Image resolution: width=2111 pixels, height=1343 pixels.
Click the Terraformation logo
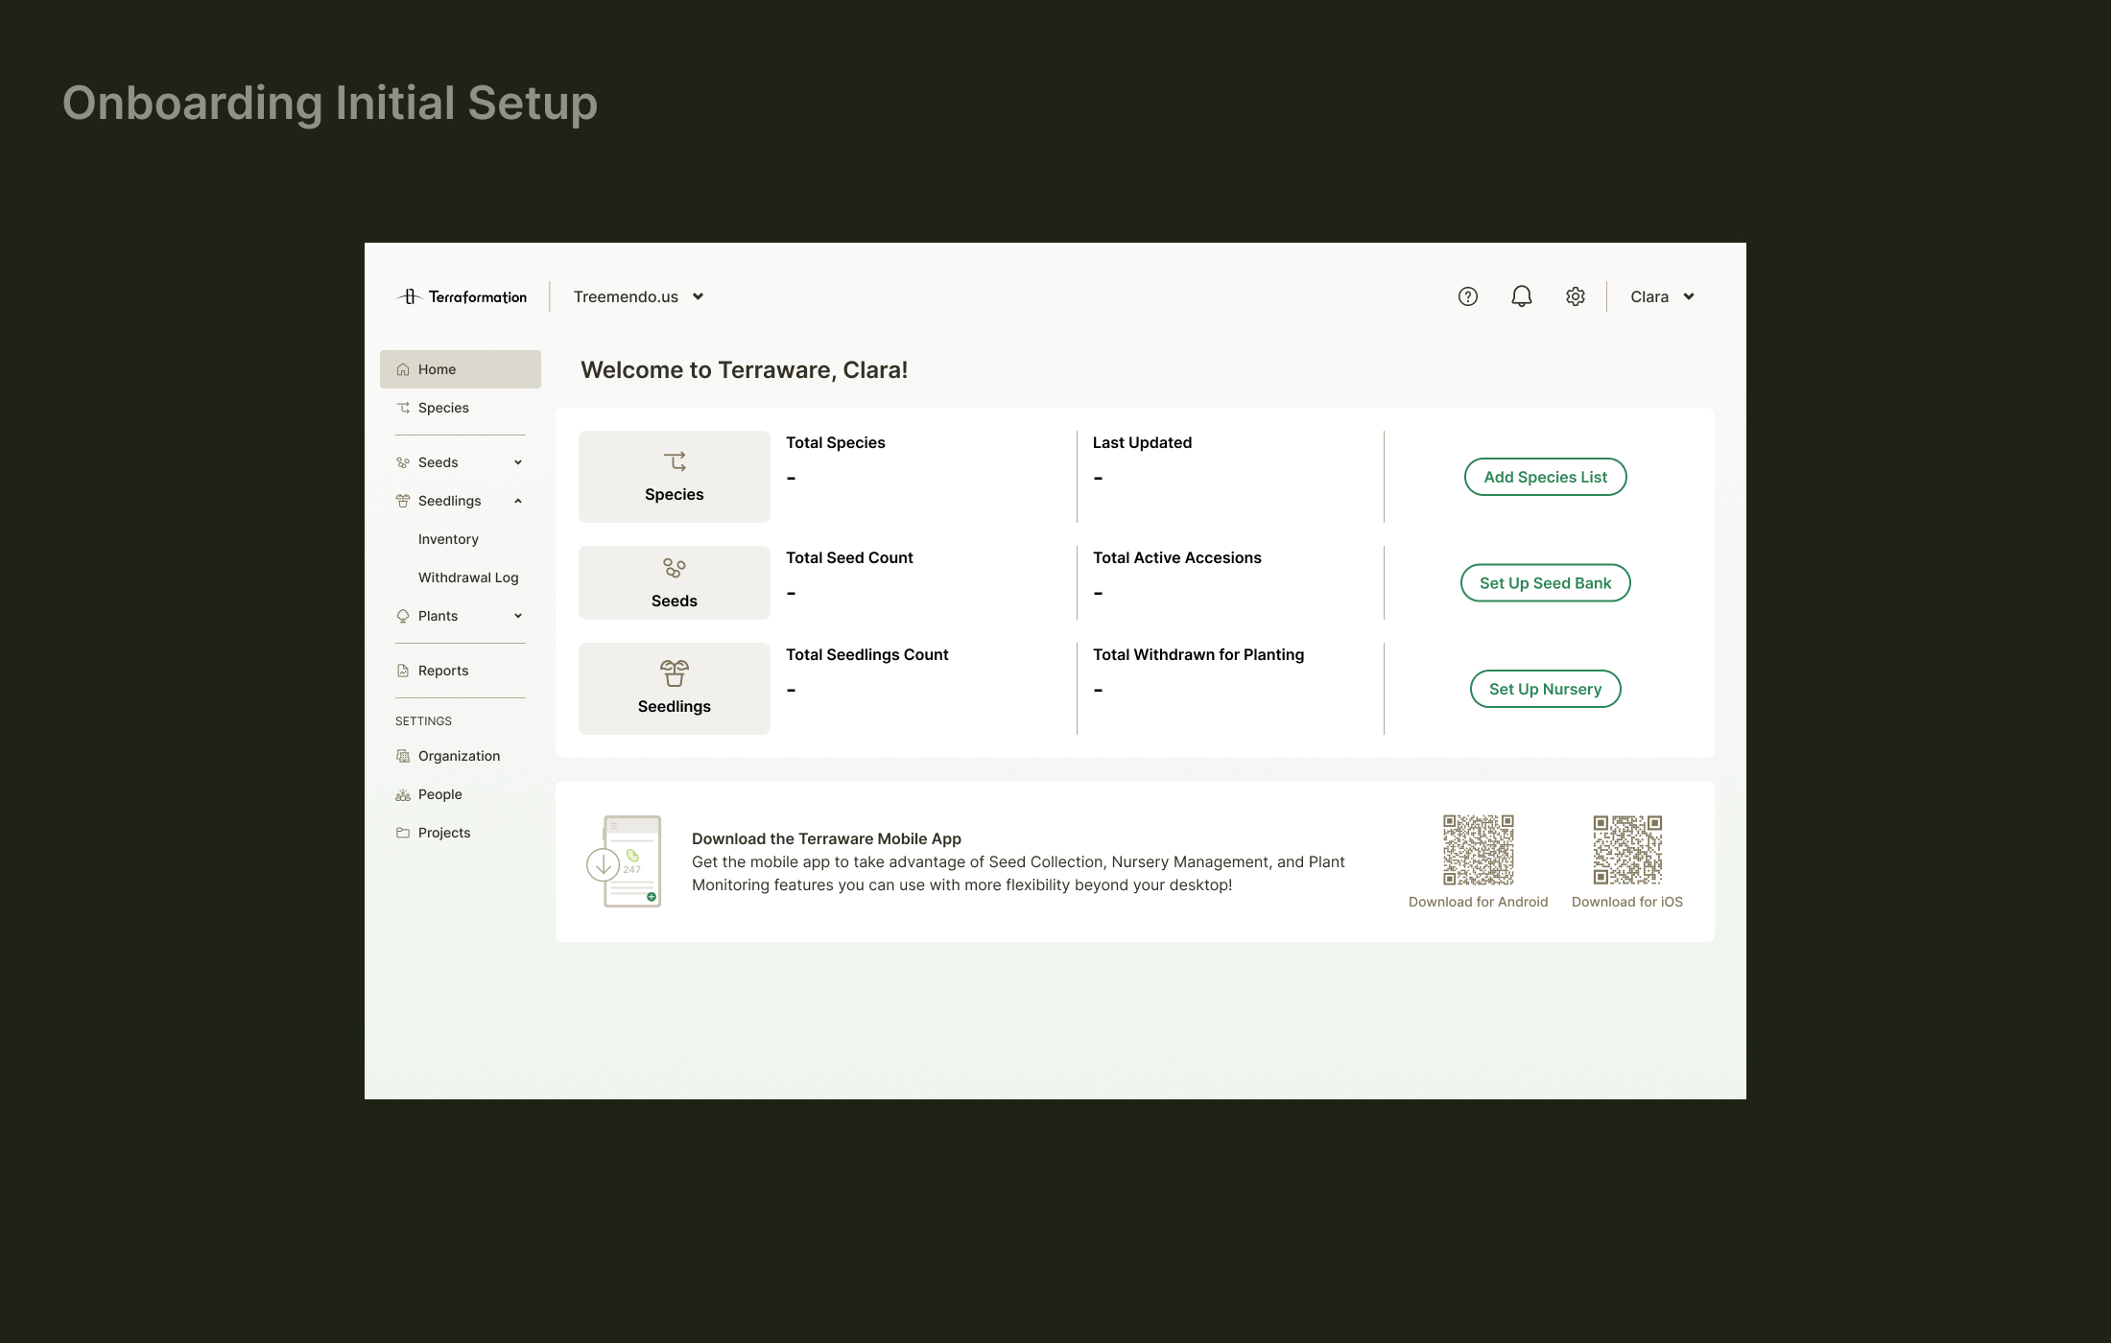pyautogui.click(x=462, y=296)
